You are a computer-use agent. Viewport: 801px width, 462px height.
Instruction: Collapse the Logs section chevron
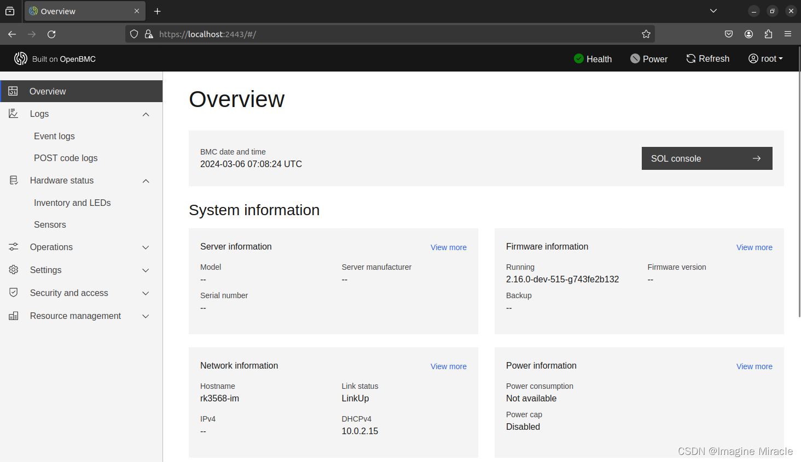[146, 114]
